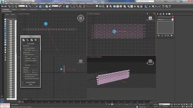Image resolution: width=193 pixels, height=108 pixels.
Task: Open the Select by Name dialog
Action: (30, 6)
